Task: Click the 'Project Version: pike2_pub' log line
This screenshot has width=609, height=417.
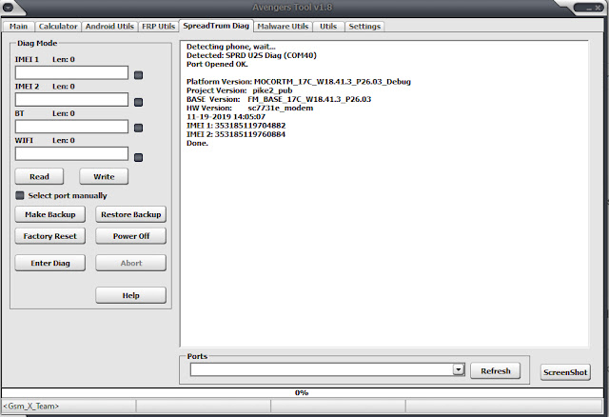Action: click(239, 90)
